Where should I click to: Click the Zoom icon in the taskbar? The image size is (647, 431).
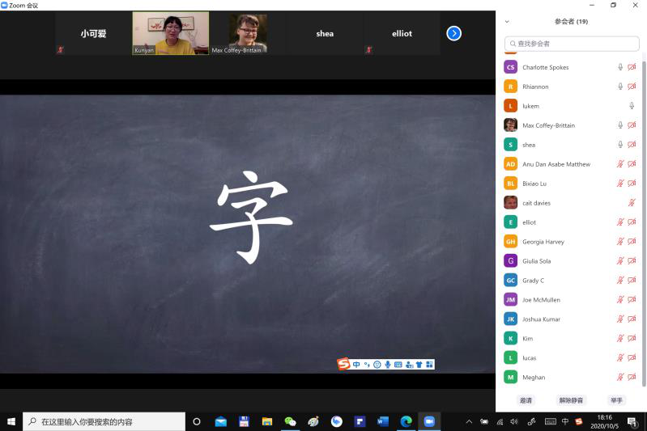click(x=429, y=421)
